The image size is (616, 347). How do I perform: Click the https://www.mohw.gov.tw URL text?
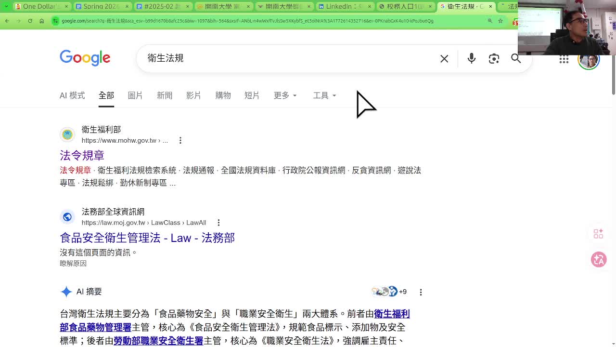pyautogui.click(x=125, y=140)
